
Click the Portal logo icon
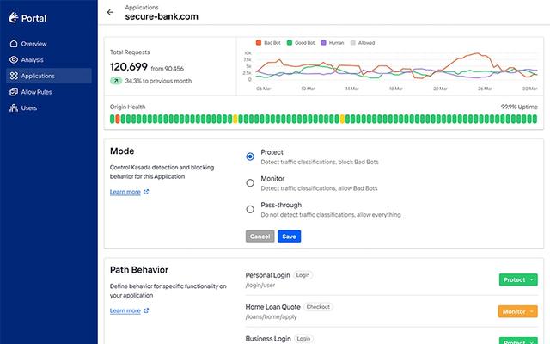pyautogui.click(x=13, y=16)
